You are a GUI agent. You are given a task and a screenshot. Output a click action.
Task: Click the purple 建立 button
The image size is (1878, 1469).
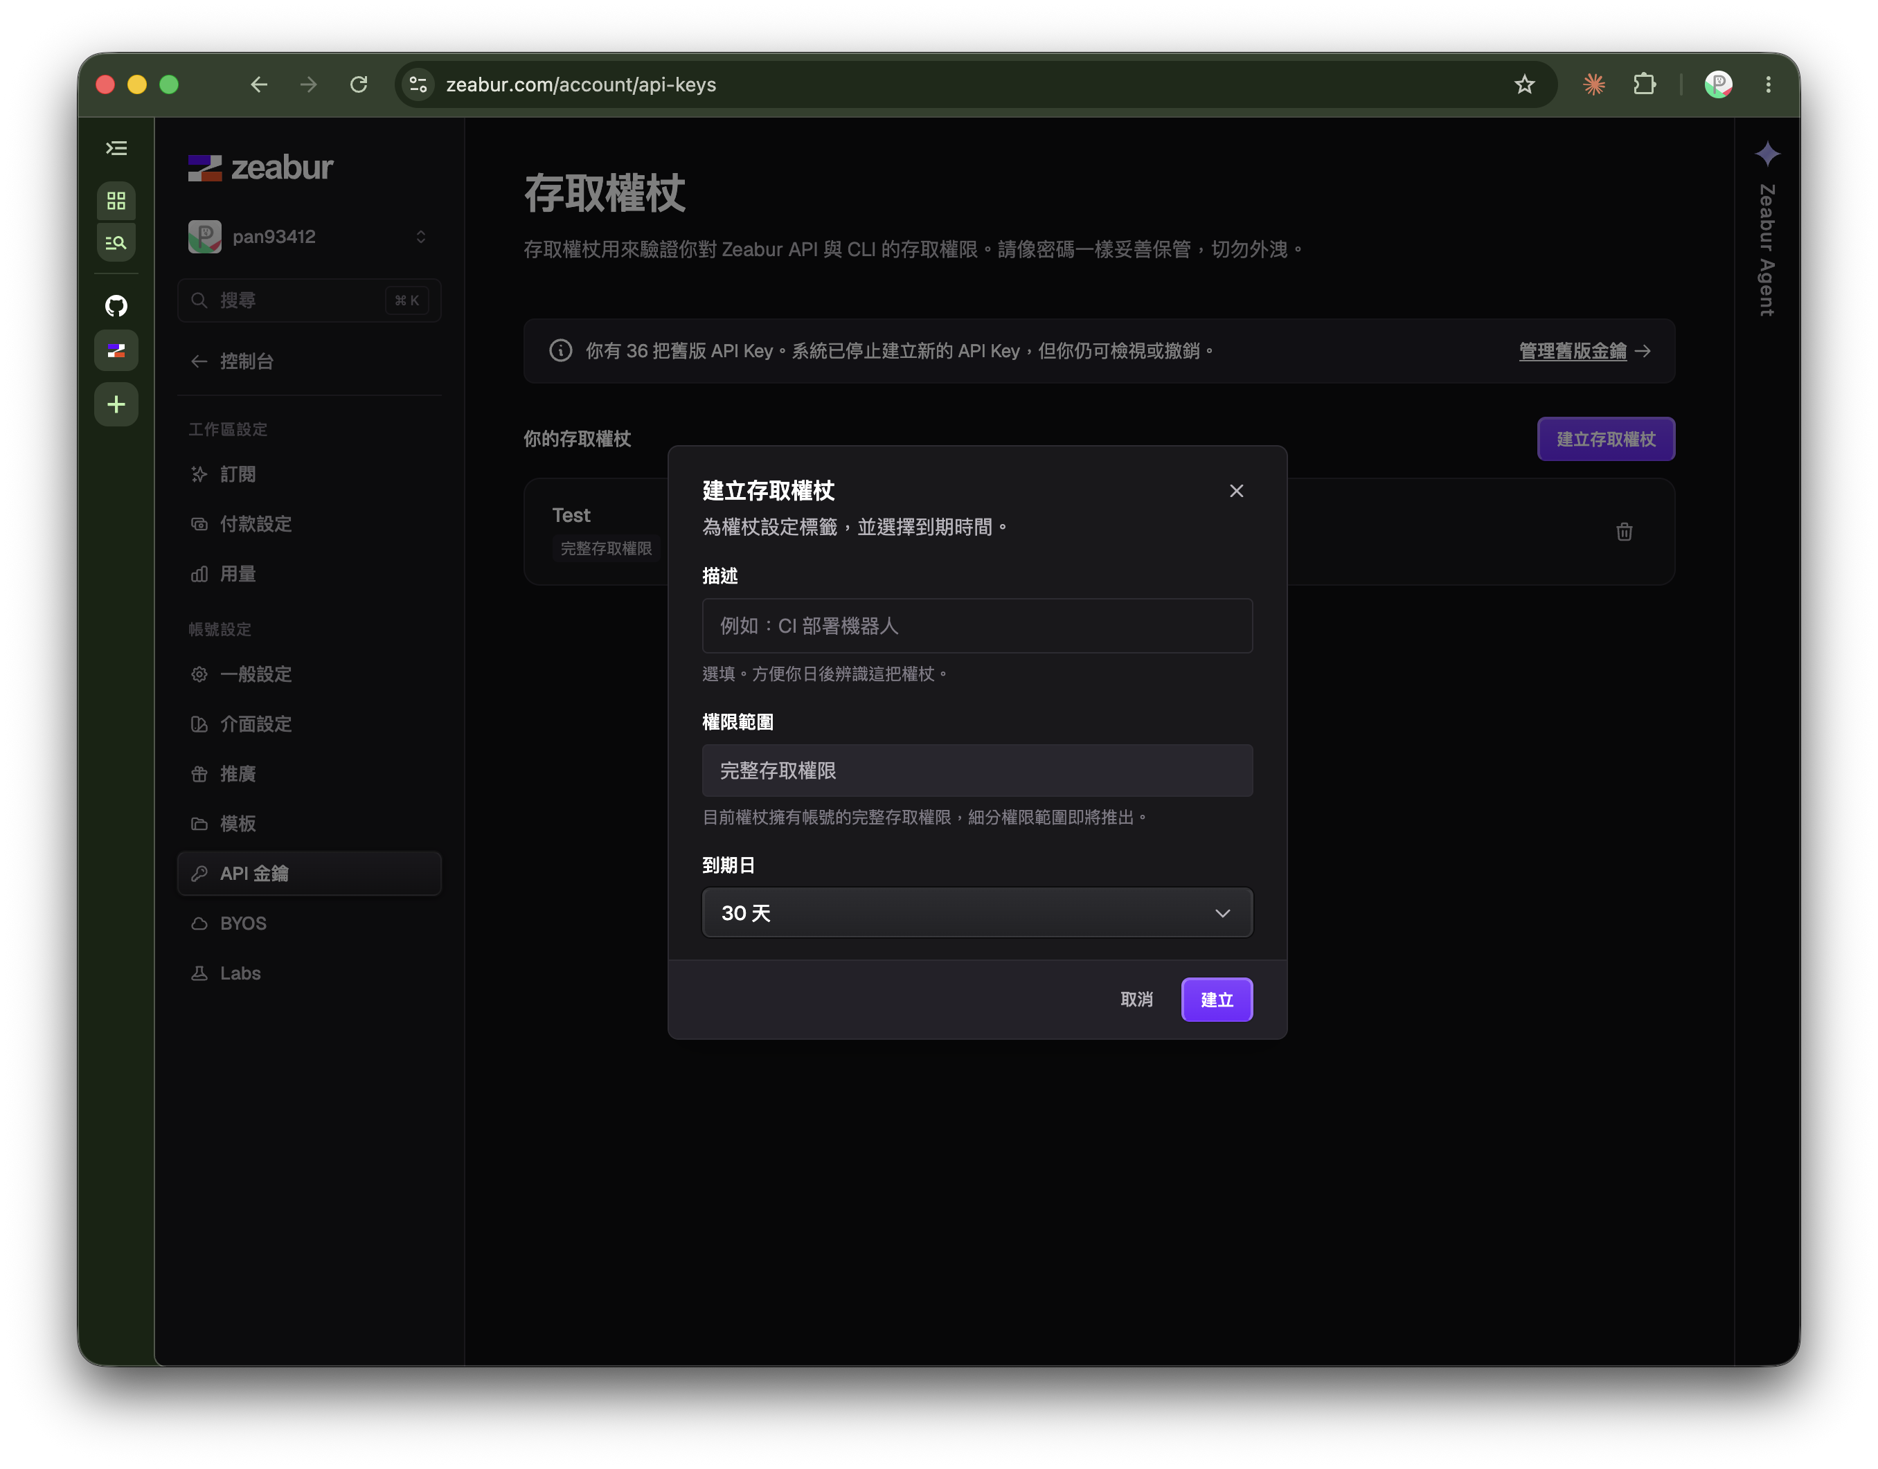click(x=1217, y=1000)
